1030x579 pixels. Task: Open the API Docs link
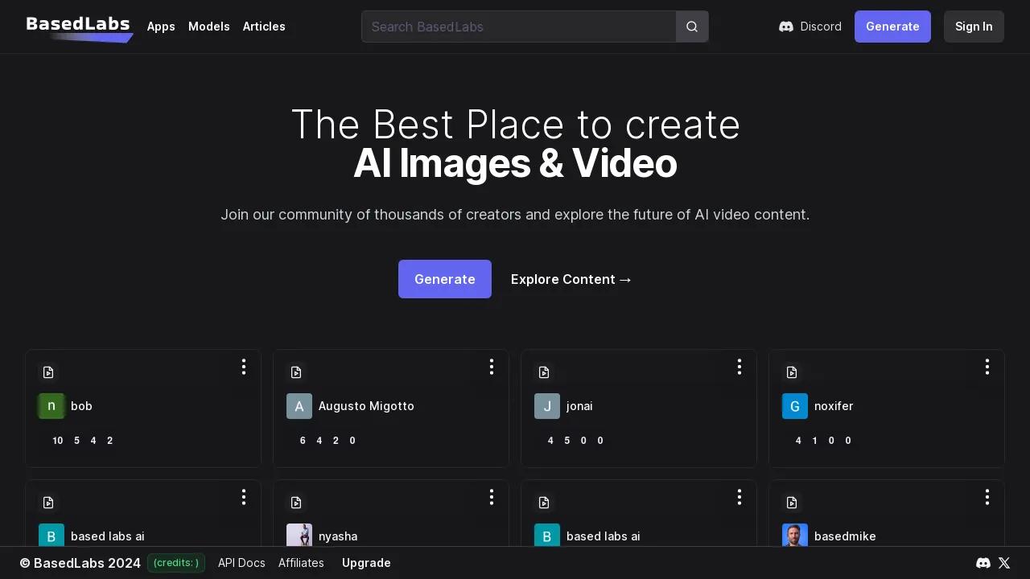(241, 563)
